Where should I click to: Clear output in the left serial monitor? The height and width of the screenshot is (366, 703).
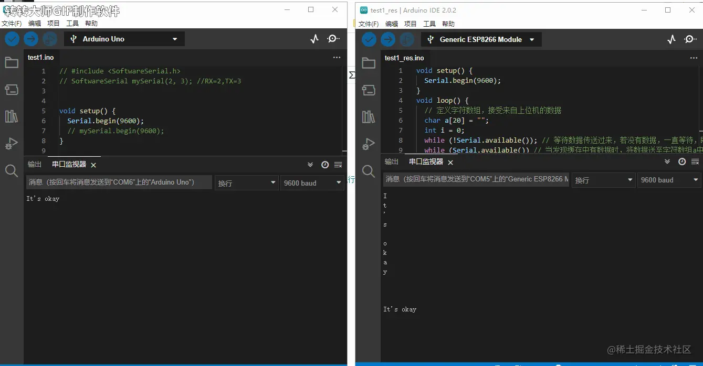(338, 165)
